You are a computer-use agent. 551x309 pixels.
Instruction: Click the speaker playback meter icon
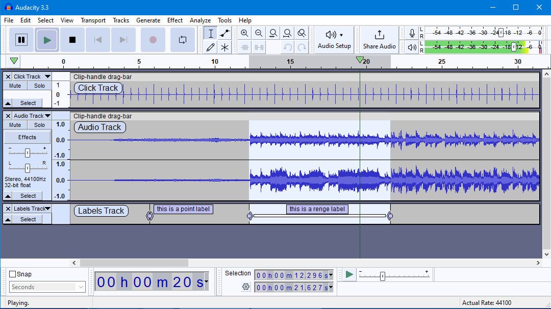[412, 47]
